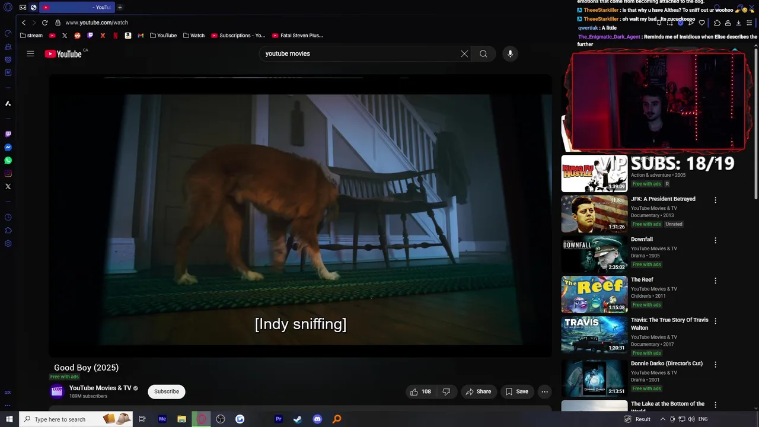Click the magnifier search button
Viewport: 759px width, 427px height.
(483, 53)
